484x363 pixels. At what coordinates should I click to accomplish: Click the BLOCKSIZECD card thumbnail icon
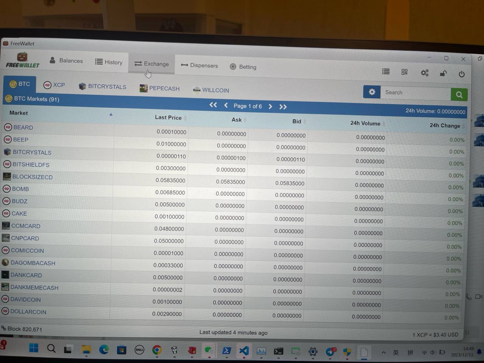point(7,176)
